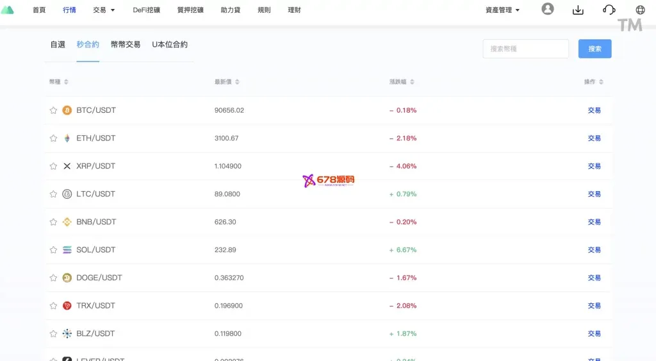Click the Dogecoin coin icon
The image size is (656, 361).
point(67,278)
